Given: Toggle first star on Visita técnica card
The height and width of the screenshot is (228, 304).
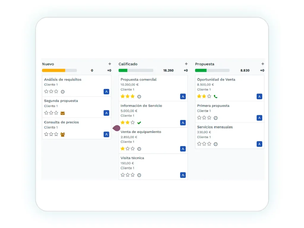Looking at the screenshot, I should [123, 175].
